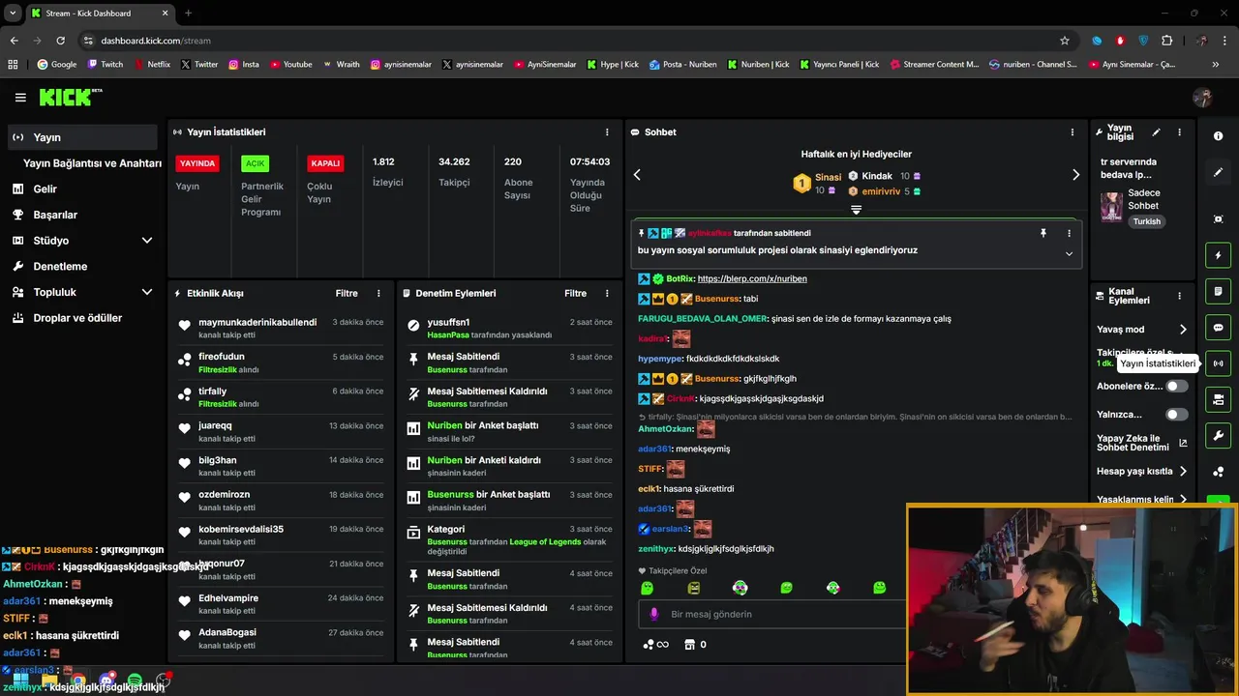Image resolution: width=1239 pixels, height=696 pixels.
Task: Collapse the weekly gifters banner handle
Action: 856,209
